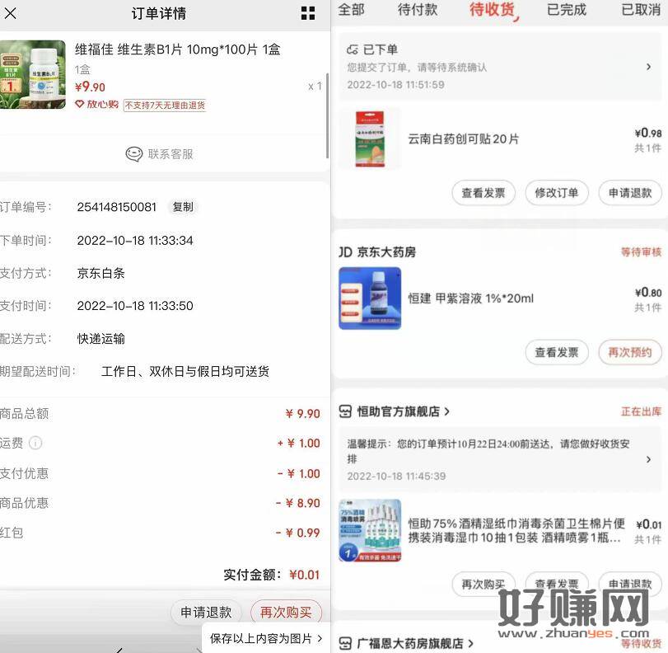Tap the customer service chat icon
Screen dimensions: 668x653
point(133,154)
